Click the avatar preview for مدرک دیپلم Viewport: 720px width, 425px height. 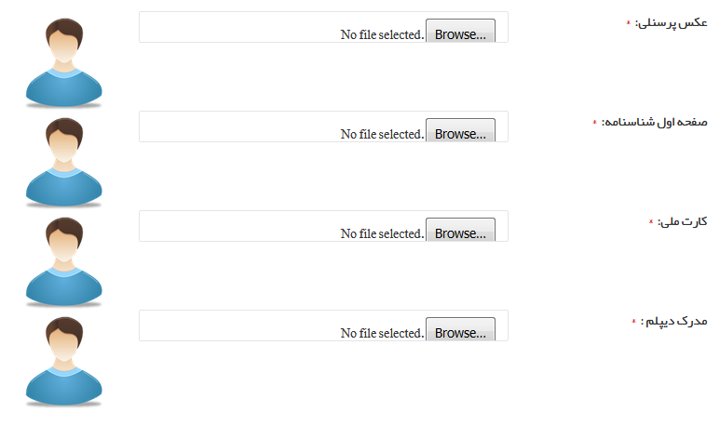point(64,361)
